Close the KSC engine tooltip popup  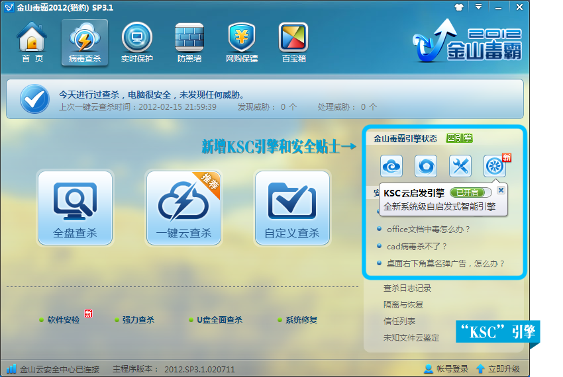(501, 190)
